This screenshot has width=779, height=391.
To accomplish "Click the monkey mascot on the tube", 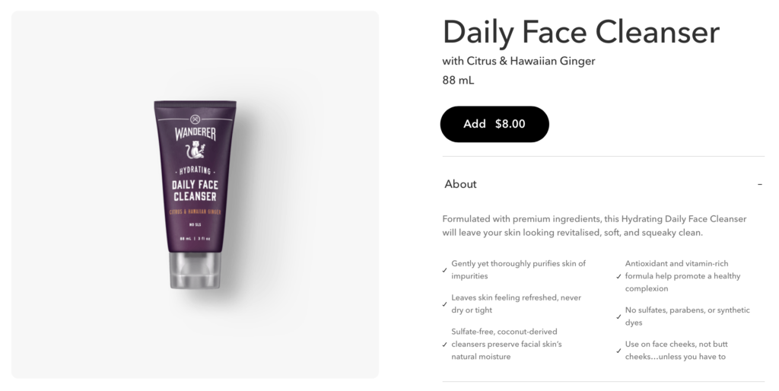I will (196, 150).
